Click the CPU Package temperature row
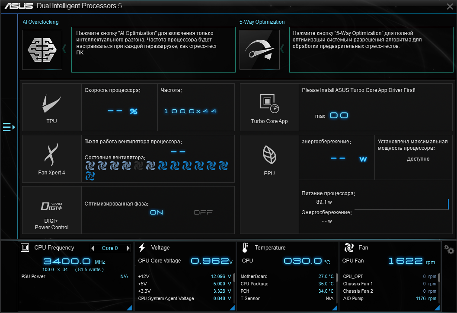The width and height of the screenshot is (457, 313). [x=287, y=284]
